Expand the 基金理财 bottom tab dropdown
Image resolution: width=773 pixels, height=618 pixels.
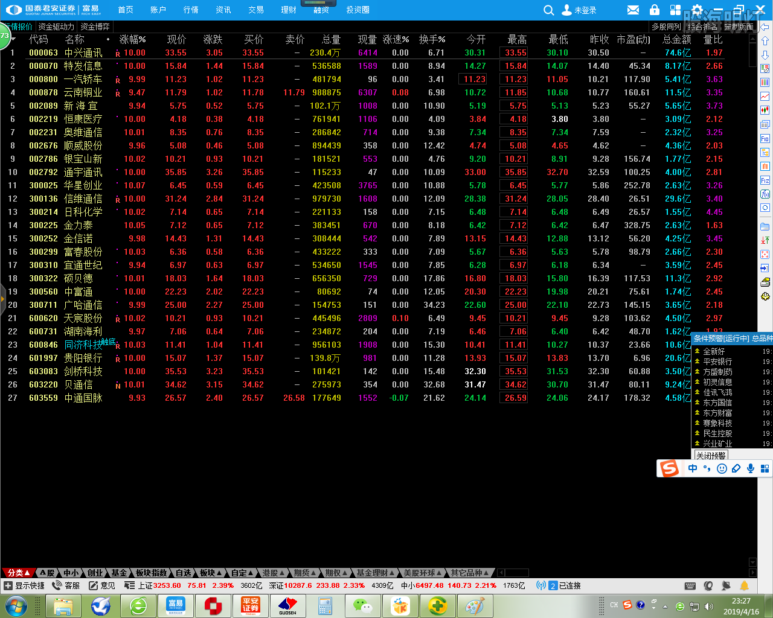point(376,573)
